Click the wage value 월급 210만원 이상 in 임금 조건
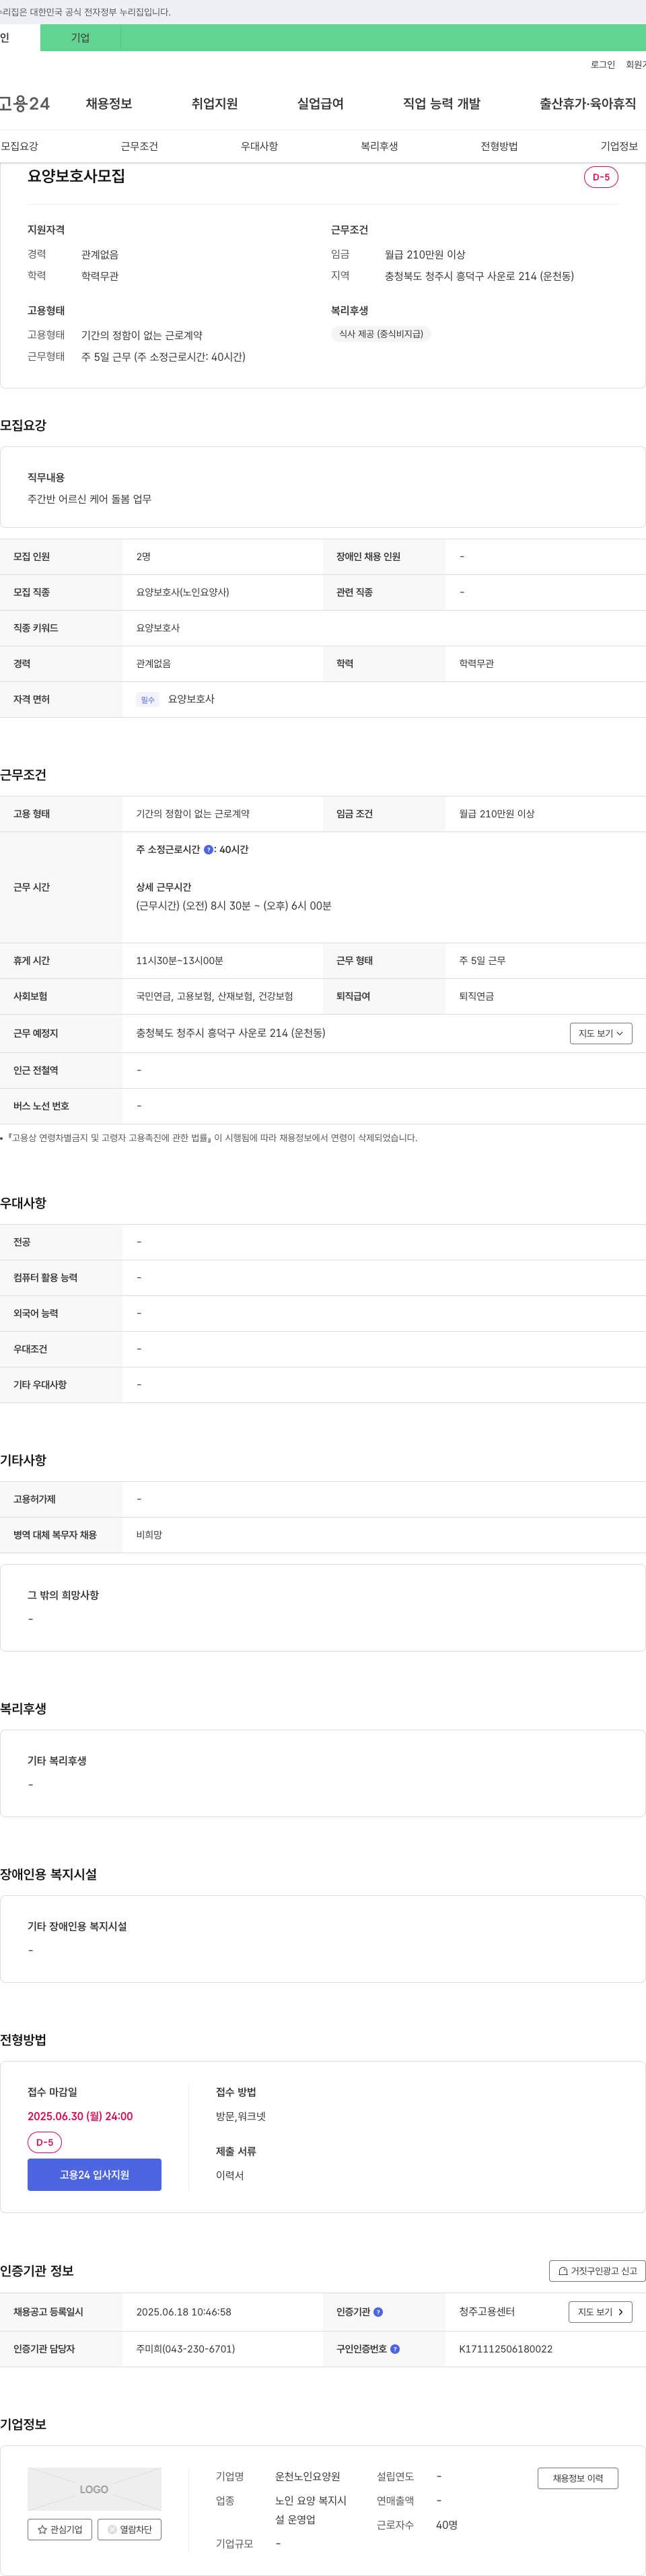This screenshot has height=2576, width=646. point(497,814)
